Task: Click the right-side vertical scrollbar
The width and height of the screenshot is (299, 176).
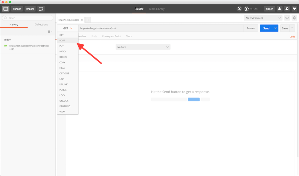Action: 298,90
